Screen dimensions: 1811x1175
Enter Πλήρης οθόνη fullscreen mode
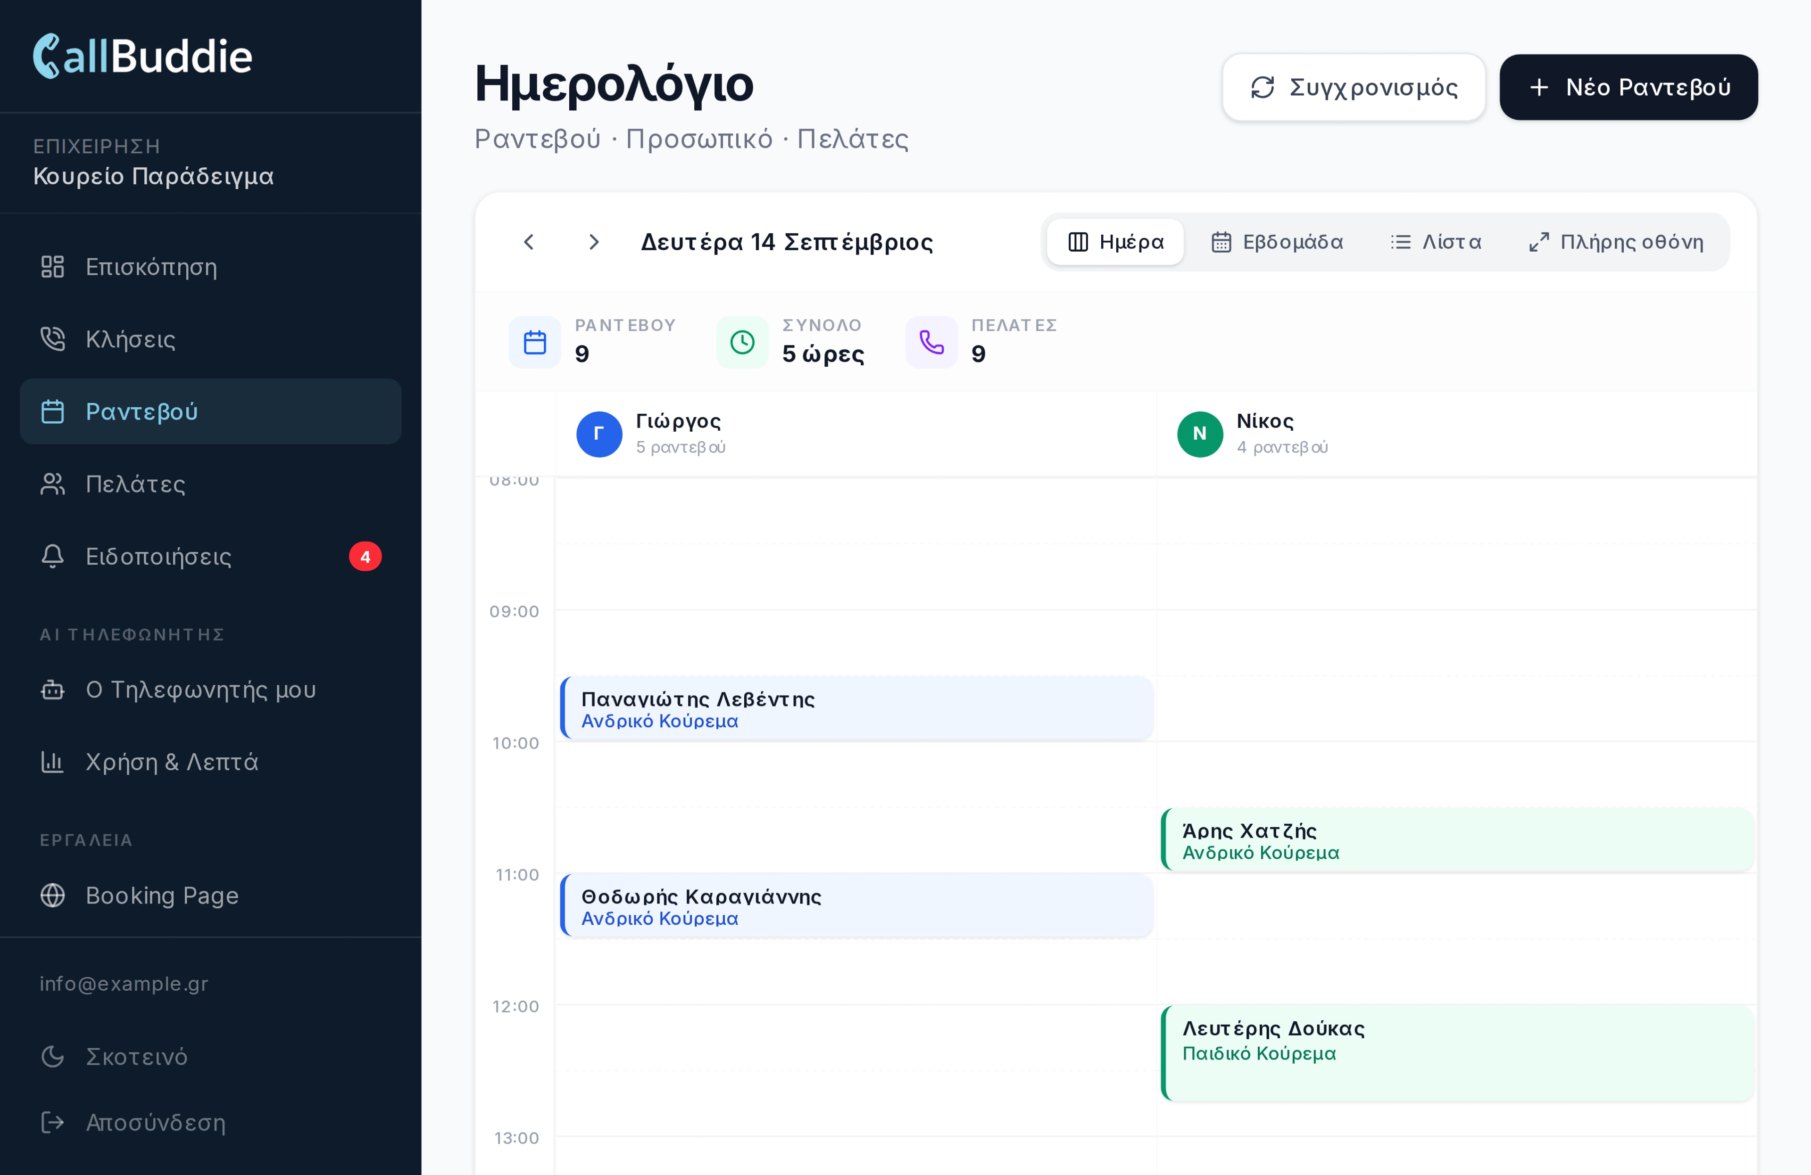point(1616,242)
